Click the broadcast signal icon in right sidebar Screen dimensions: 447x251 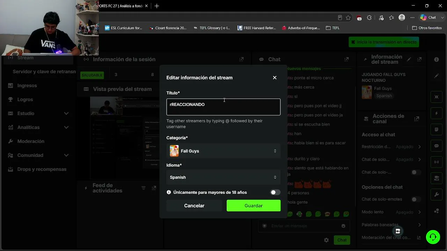click(x=437, y=162)
